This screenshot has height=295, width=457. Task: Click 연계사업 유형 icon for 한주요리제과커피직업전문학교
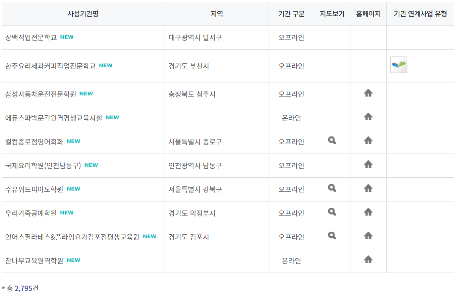(399, 64)
